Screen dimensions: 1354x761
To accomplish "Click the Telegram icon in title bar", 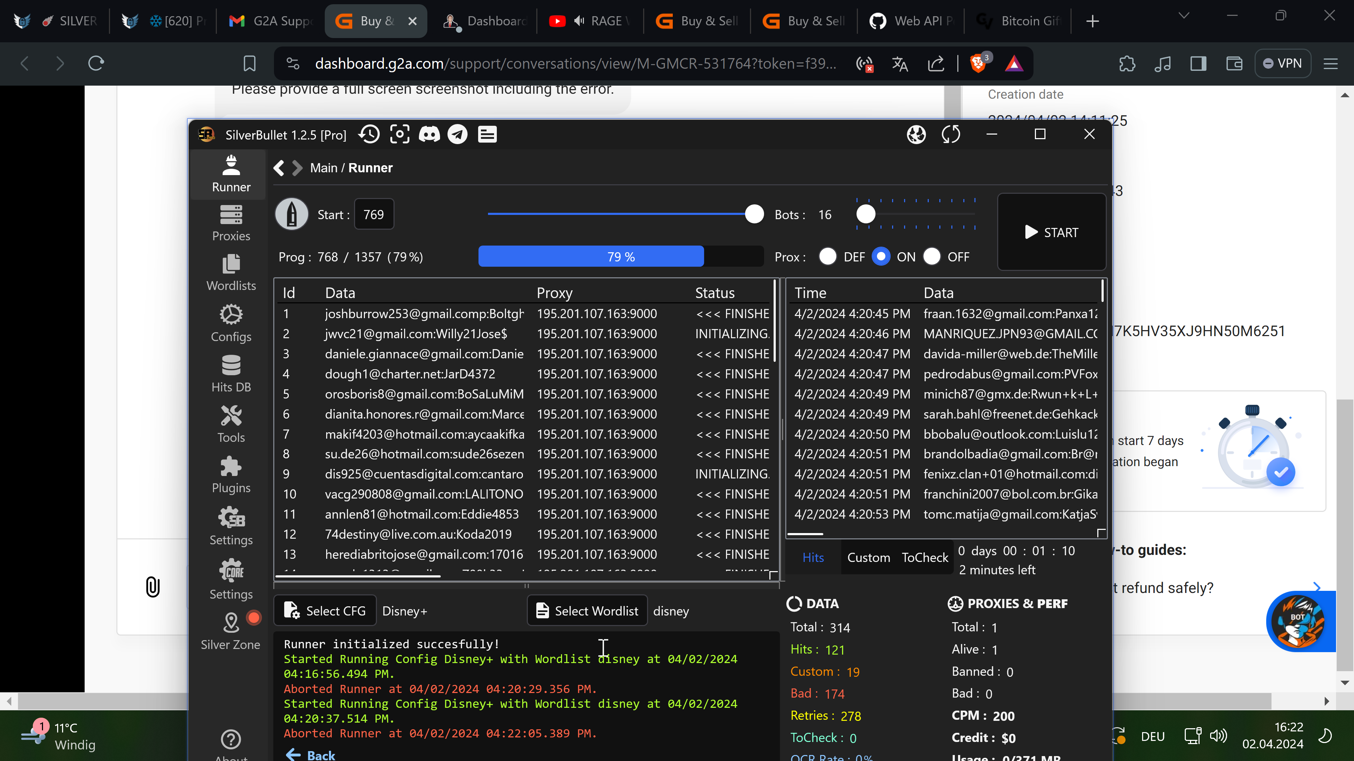I will coord(457,135).
